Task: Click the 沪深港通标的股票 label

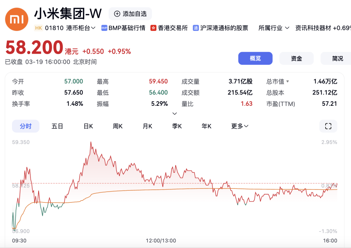Action: click(x=224, y=28)
